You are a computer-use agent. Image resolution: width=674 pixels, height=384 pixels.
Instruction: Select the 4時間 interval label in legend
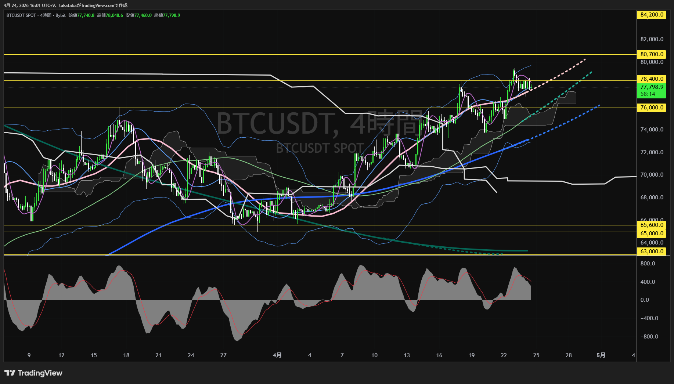[46, 15]
